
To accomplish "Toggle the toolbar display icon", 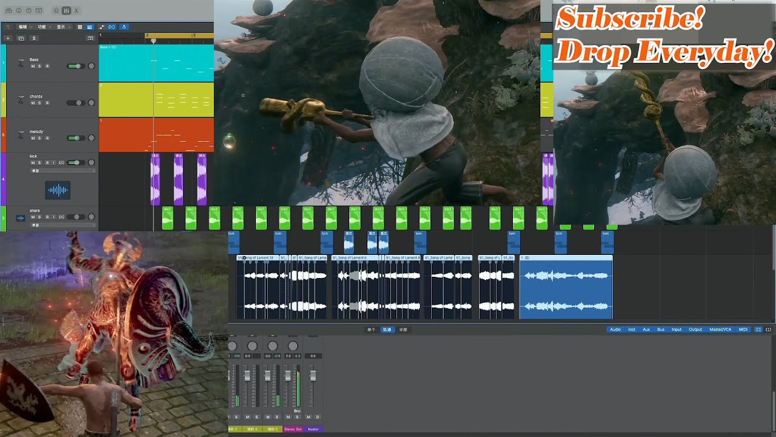I will click(39, 11).
